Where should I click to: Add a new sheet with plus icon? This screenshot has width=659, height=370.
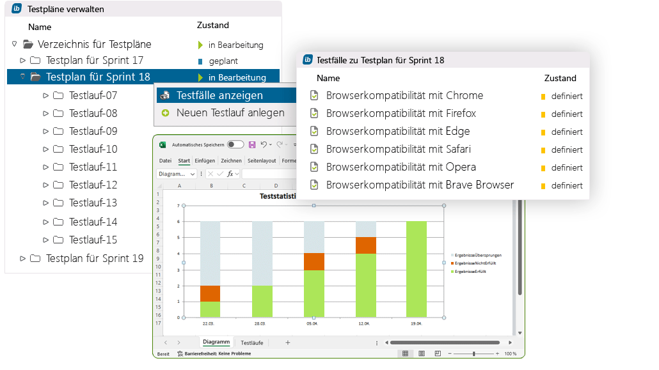tap(287, 343)
